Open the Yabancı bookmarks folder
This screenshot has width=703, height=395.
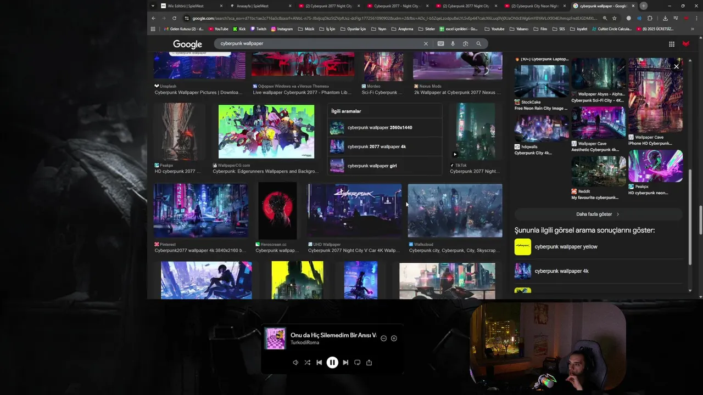(x=518, y=29)
